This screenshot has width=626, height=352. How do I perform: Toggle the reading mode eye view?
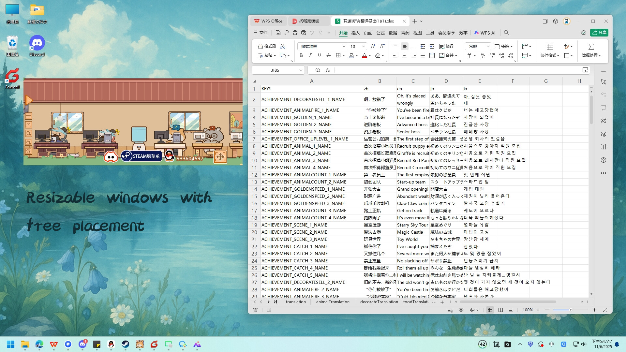tap(461, 310)
